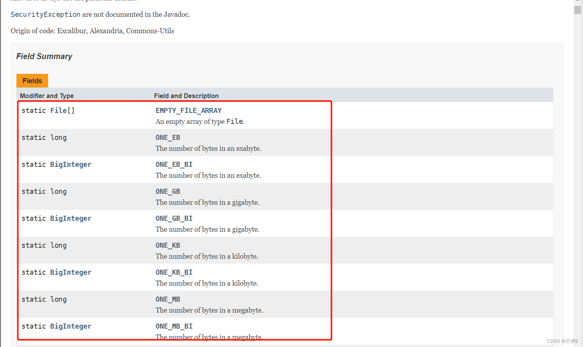The image size is (583, 347).
Task: Click the Field and Description column header
Action: click(x=186, y=96)
